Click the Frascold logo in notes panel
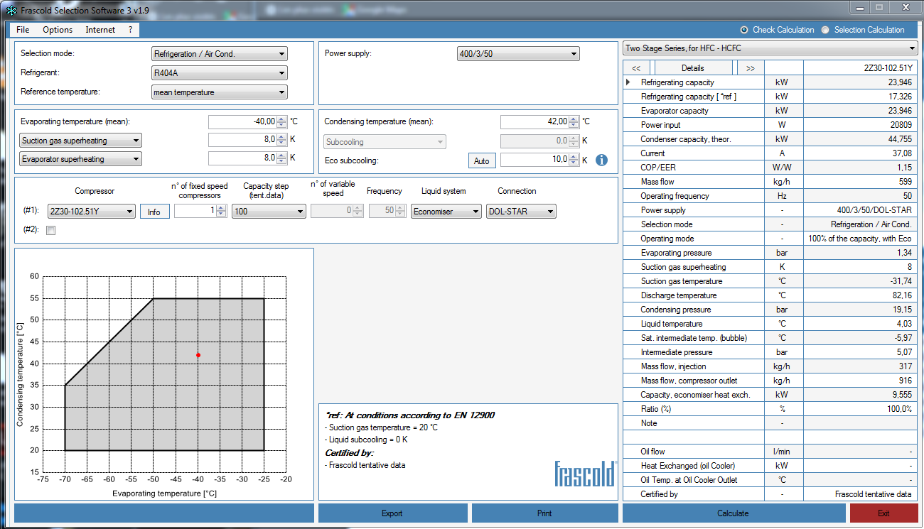This screenshot has width=924, height=529. 586,474
